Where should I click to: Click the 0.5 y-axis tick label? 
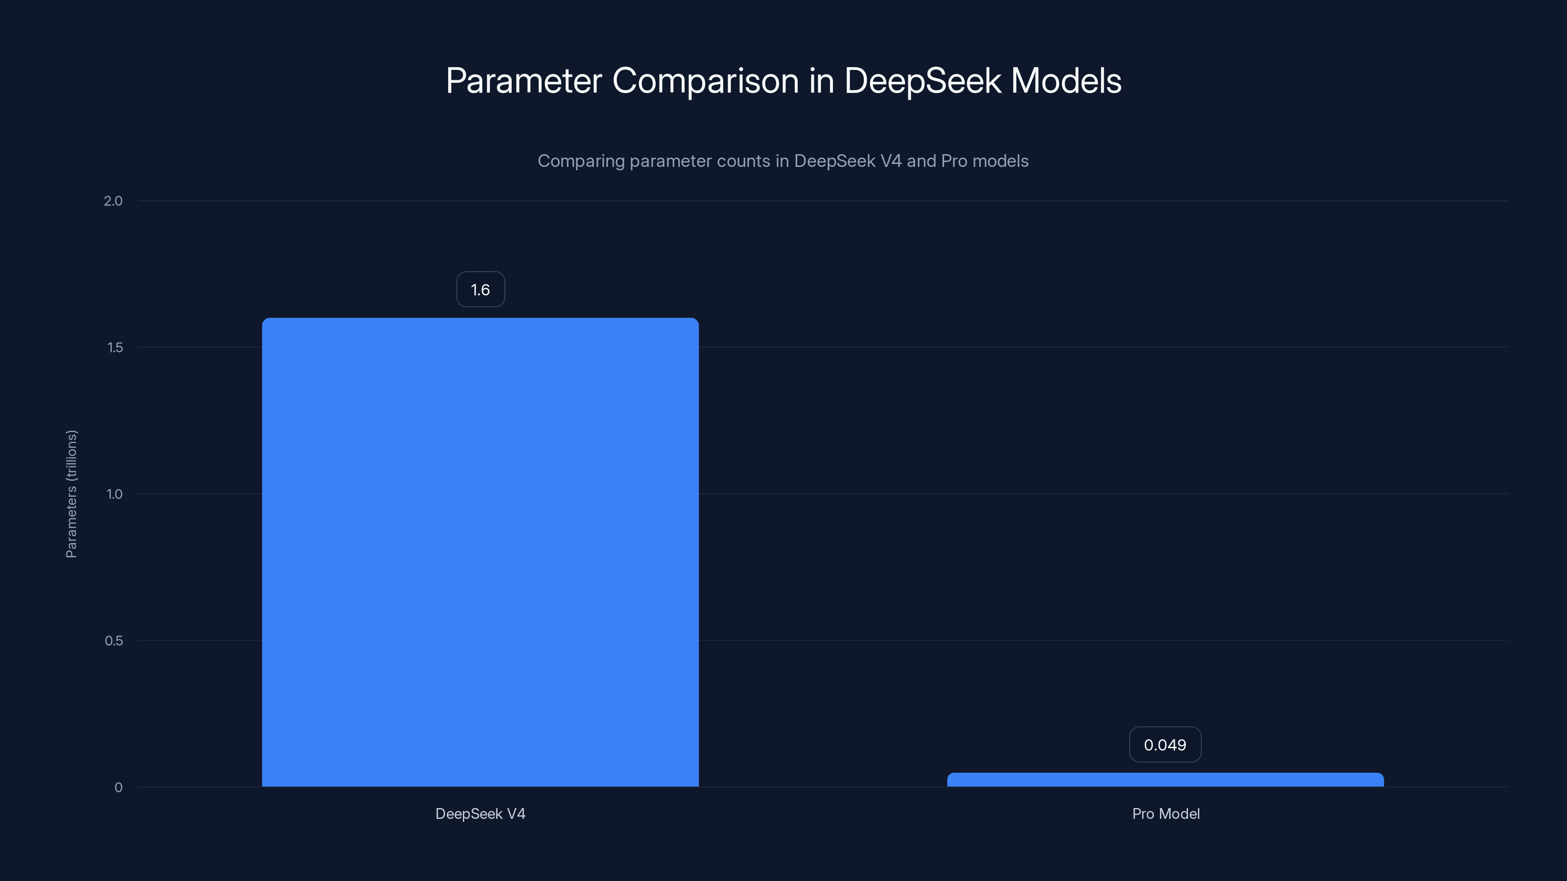115,640
